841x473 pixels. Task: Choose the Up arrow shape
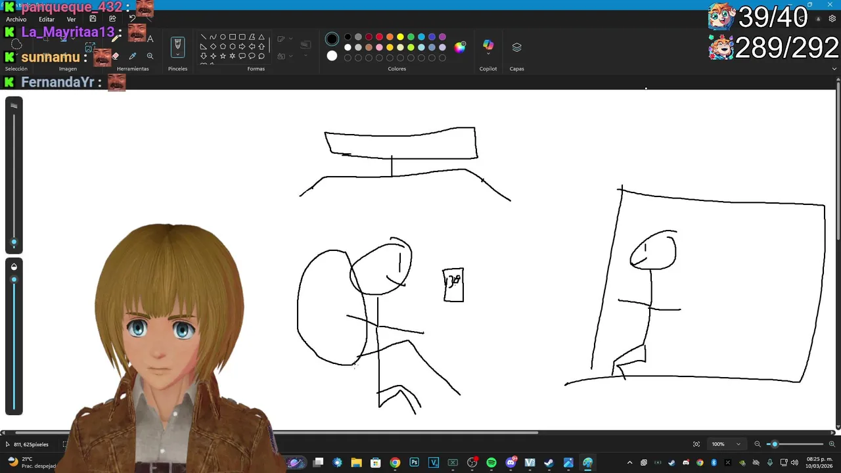tap(261, 47)
